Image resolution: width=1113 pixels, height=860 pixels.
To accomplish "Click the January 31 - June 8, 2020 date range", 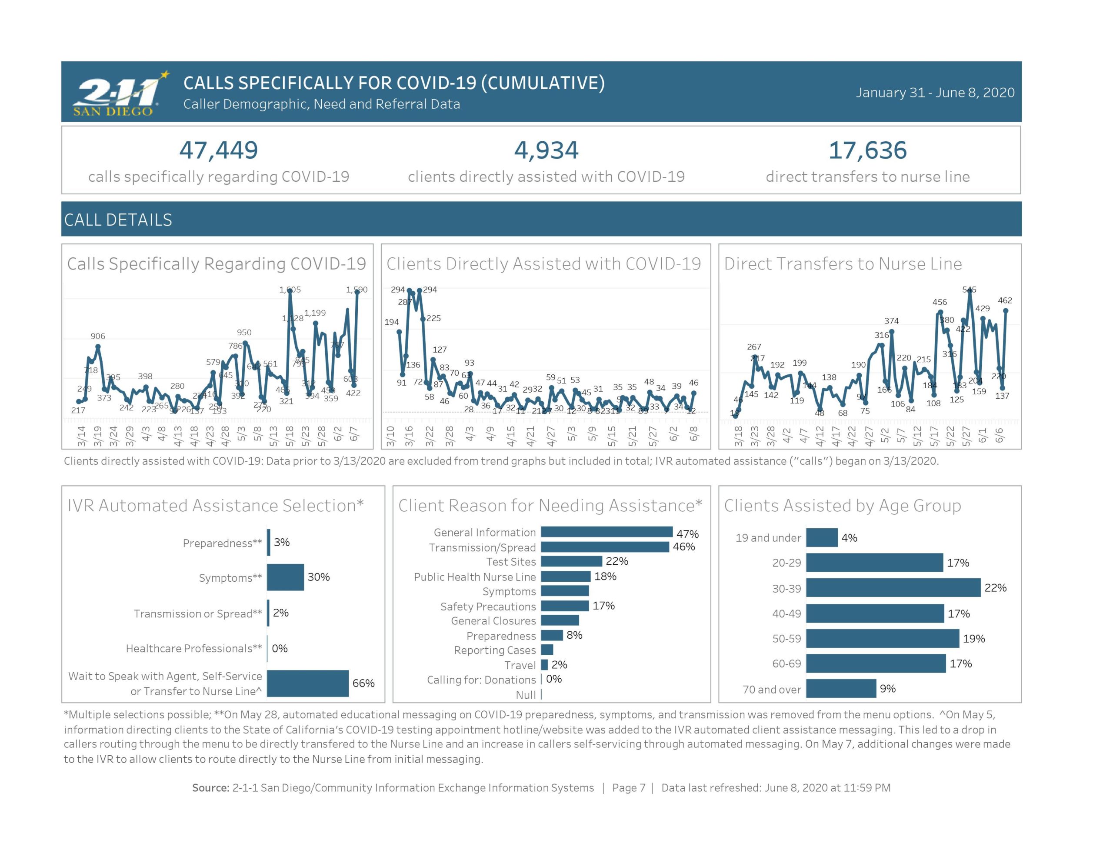I will (x=935, y=92).
